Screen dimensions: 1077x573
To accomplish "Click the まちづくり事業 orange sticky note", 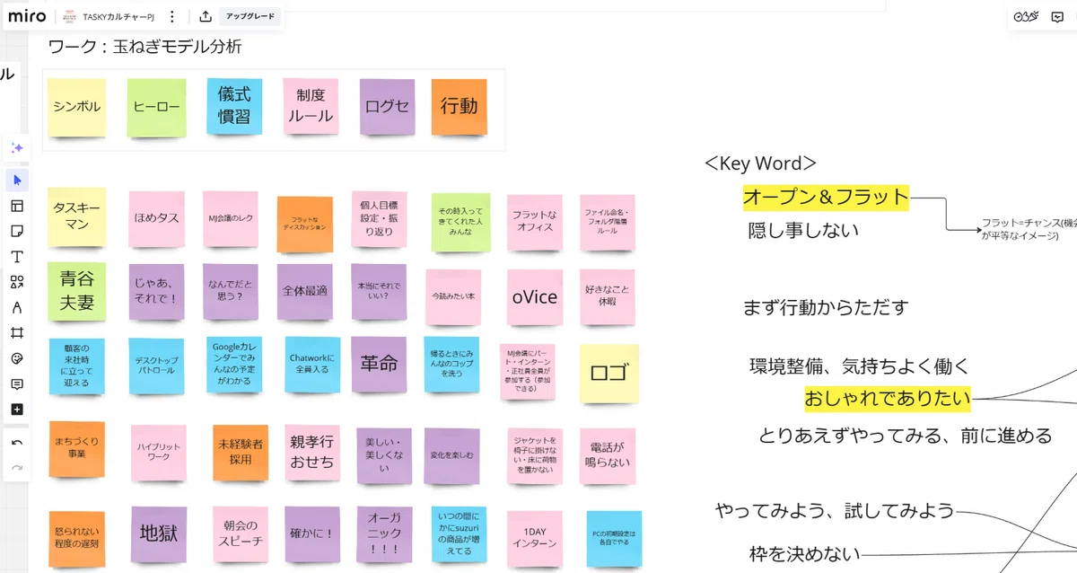I will pos(76,448).
